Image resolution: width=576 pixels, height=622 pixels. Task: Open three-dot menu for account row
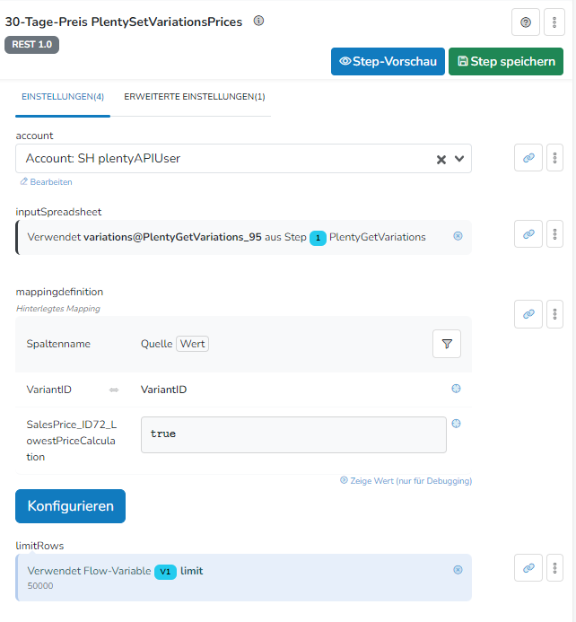click(554, 158)
